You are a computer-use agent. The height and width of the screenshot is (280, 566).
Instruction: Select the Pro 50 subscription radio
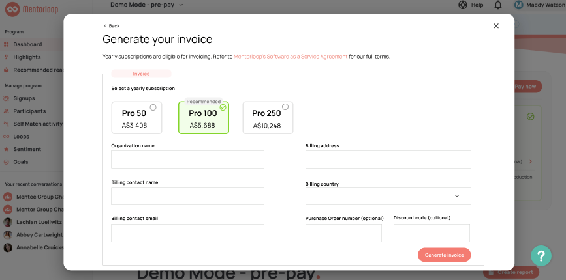point(153,107)
